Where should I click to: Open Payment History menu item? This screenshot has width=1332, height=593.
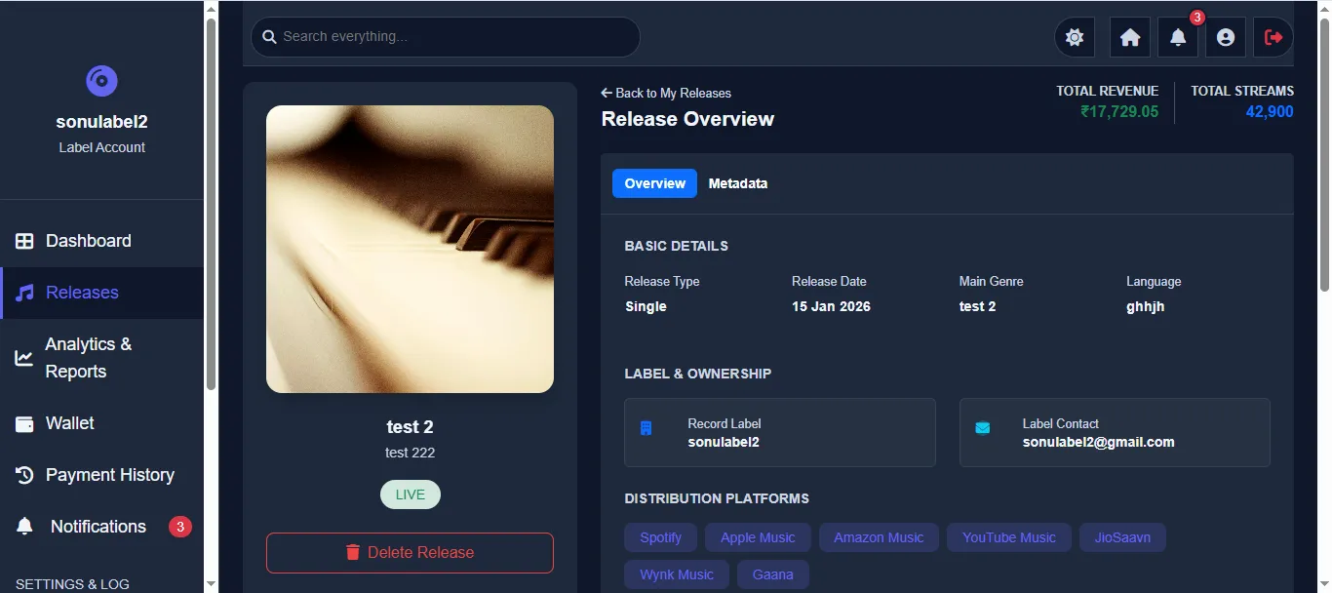coord(102,475)
